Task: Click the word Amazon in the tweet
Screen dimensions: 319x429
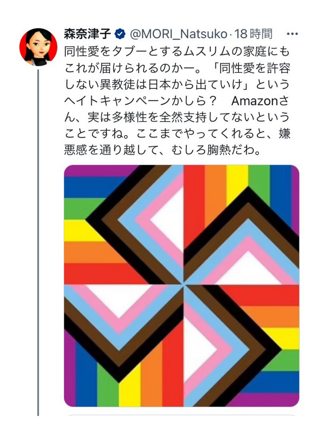Action: point(255,101)
